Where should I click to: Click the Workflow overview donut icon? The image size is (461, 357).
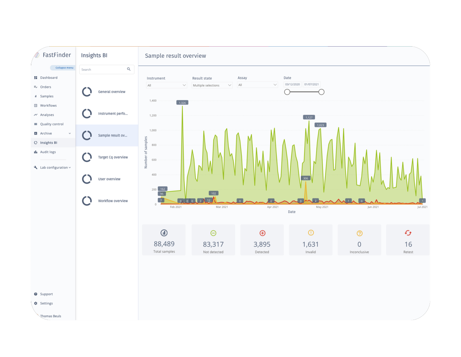[x=87, y=201]
